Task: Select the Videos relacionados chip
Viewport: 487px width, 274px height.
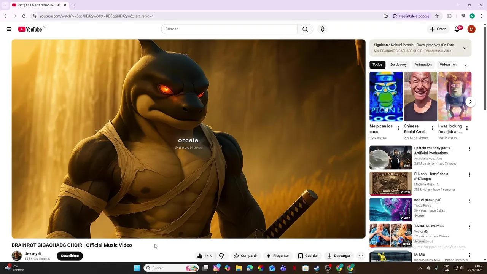Action: point(448,65)
